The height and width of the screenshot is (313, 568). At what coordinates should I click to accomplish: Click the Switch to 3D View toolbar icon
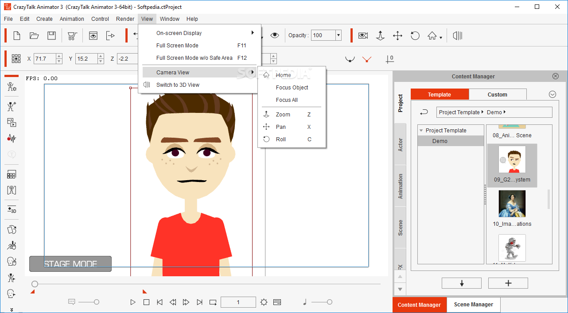(x=458, y=35)
